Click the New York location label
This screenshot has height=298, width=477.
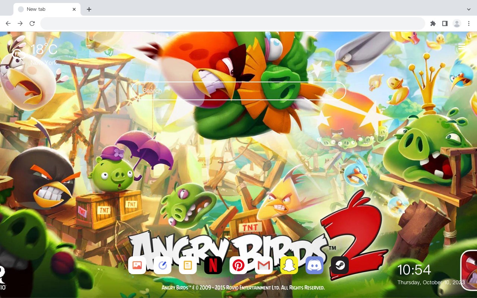[x=44, y=63]
